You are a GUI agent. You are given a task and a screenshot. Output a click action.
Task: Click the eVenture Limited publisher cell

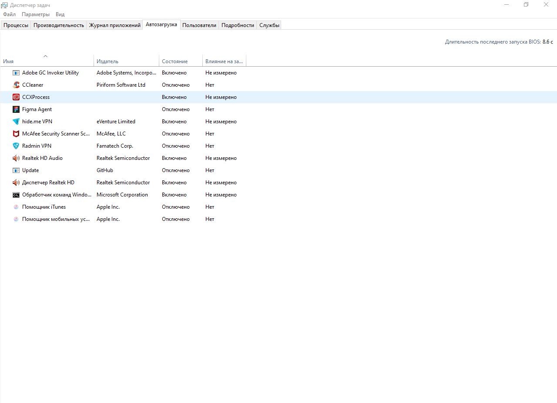[x=116, y=122]
